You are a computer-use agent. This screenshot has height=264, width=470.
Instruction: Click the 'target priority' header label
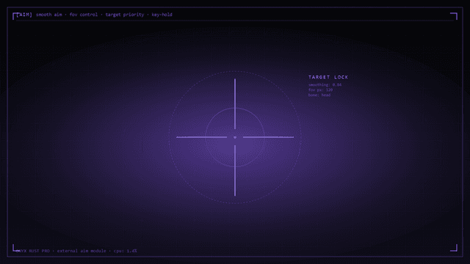(x=125, y=15)
